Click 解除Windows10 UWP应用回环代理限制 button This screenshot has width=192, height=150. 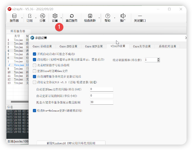coord(71,143)
